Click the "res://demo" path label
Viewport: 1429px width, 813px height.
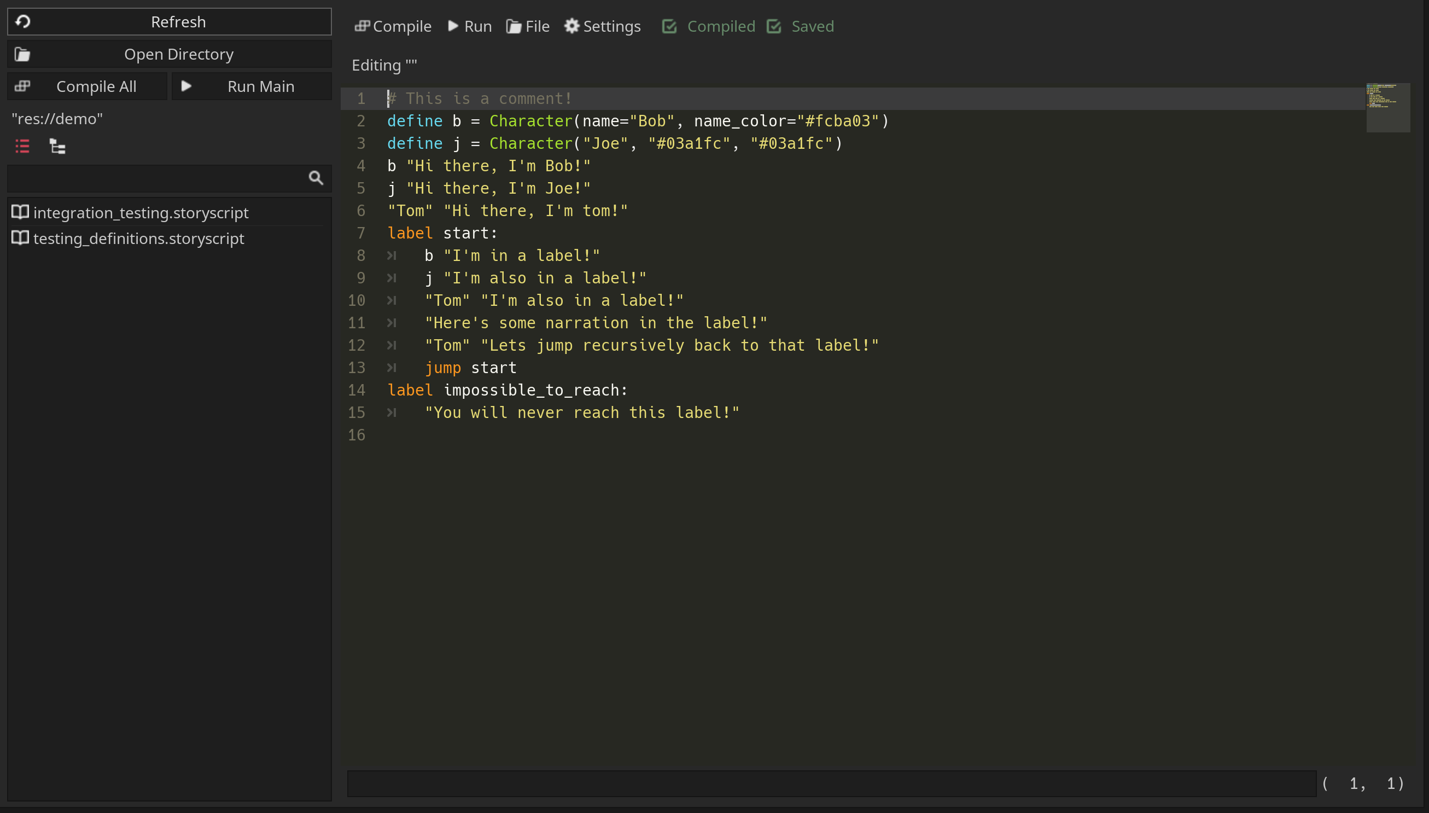(57, 119)
